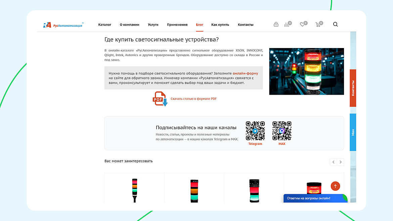The width and height of the screenshot is (393, 221).
Task: Open the Услуги menu item
Action: (x=153, y=25)
